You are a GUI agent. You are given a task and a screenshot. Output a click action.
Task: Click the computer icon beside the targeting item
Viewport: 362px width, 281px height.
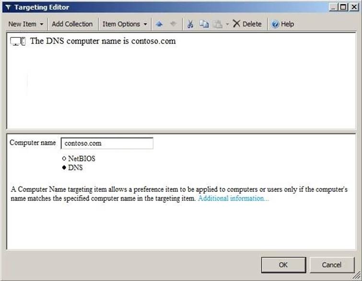(18, 42)
